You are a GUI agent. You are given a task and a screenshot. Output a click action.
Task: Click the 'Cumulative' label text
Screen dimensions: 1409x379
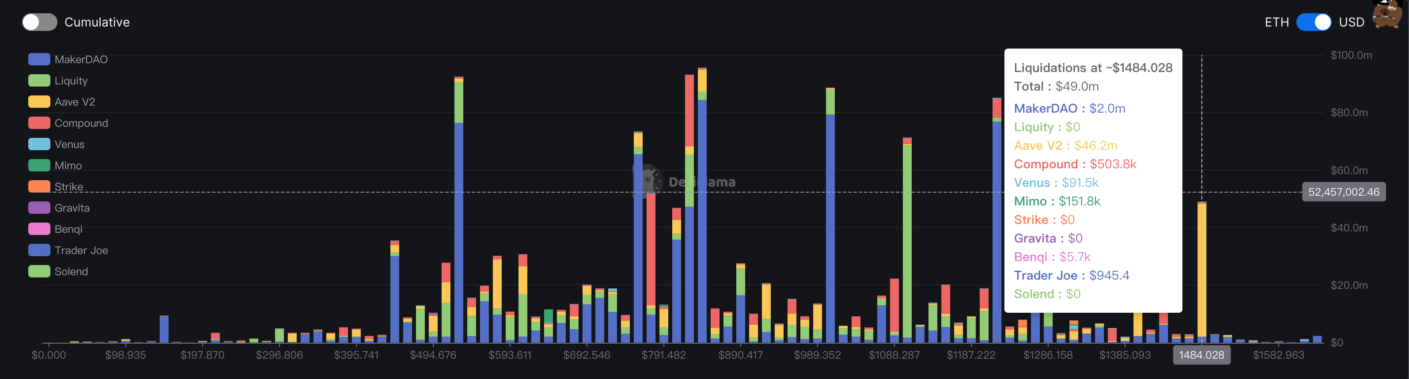[x=97, y=23]
